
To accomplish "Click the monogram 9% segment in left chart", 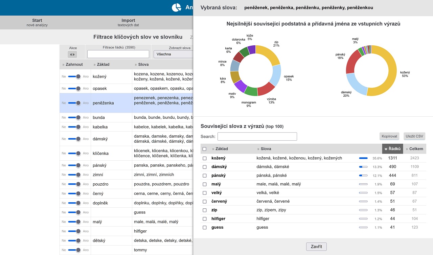I will tap(251, 91).
